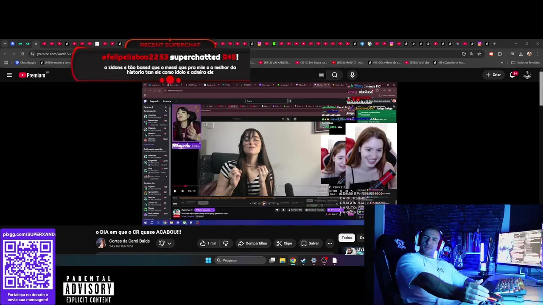This screenshot has width=543, height=305.
Task: Open the three-dot more actions menu
Action: click(x=330, y=243)
